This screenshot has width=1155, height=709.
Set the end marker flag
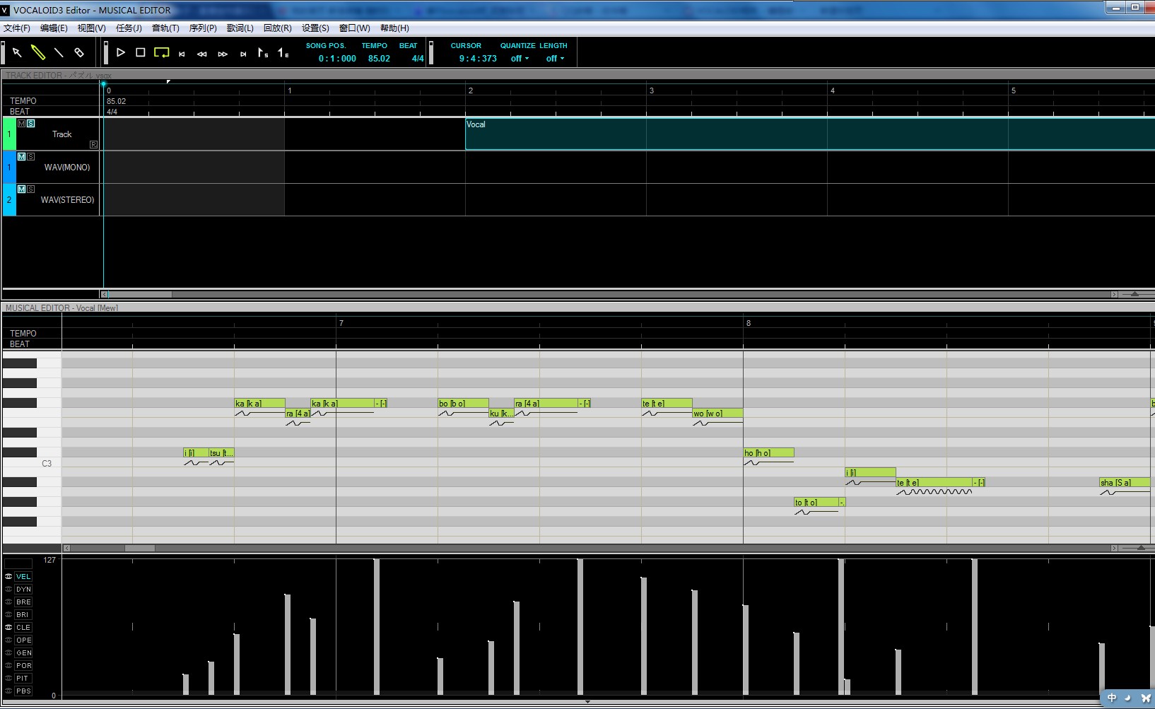(x=283, y=52)
